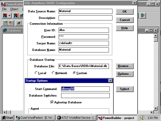Click the first PowerBuilder toolbar icon beside the dropdown arrow
Image resolution: width=161 pixels, height=121 pixels.
5,16
